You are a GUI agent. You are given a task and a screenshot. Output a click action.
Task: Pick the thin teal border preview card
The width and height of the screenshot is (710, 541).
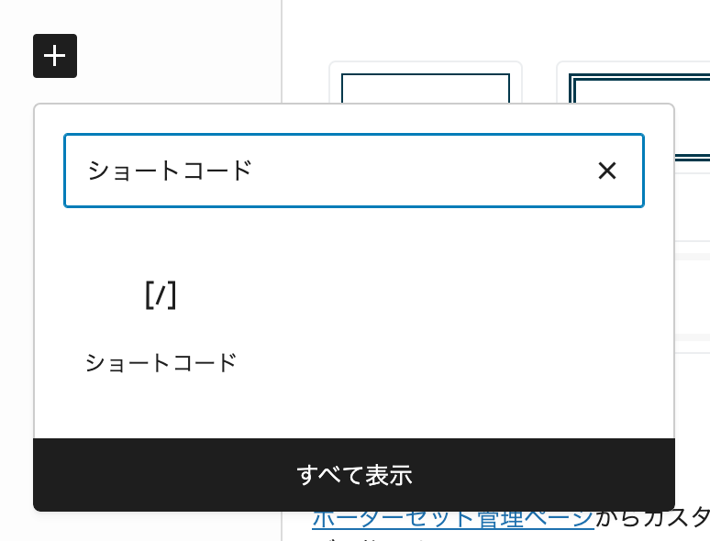[425, 87]
